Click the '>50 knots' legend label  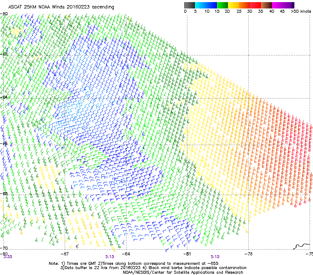coord(301,11)
